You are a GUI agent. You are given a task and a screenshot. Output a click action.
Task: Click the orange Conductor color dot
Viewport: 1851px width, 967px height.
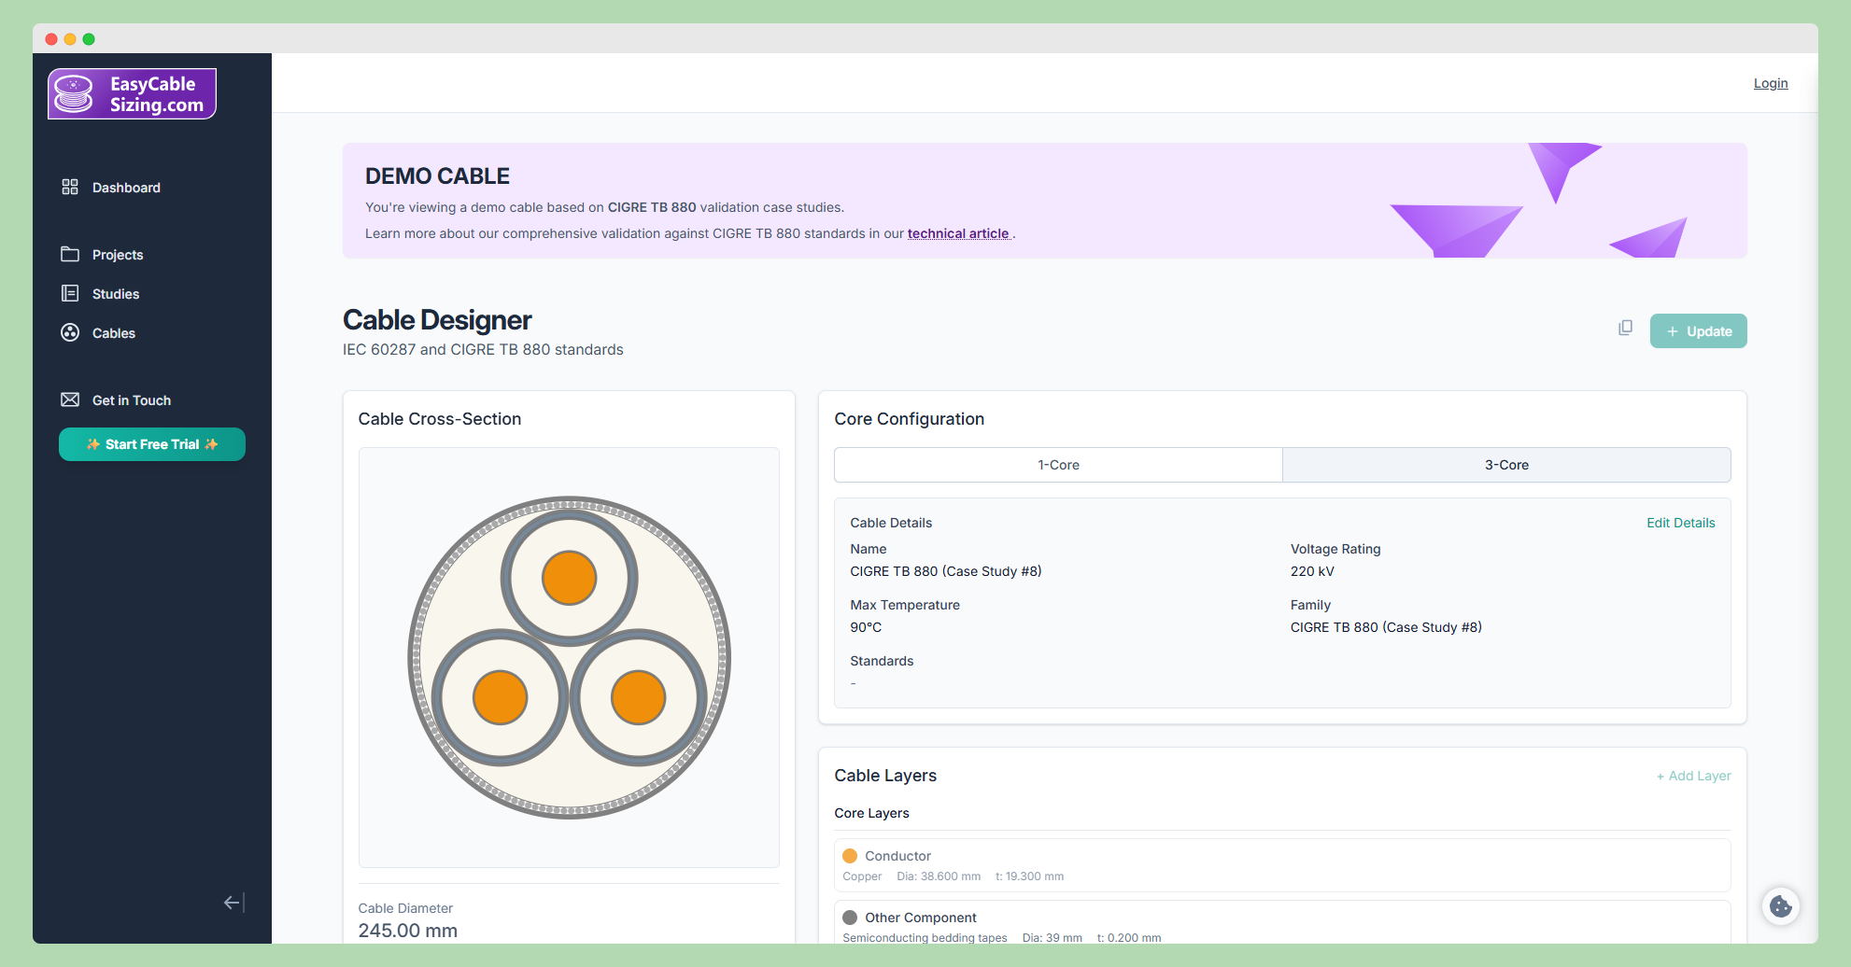(850, 856)
